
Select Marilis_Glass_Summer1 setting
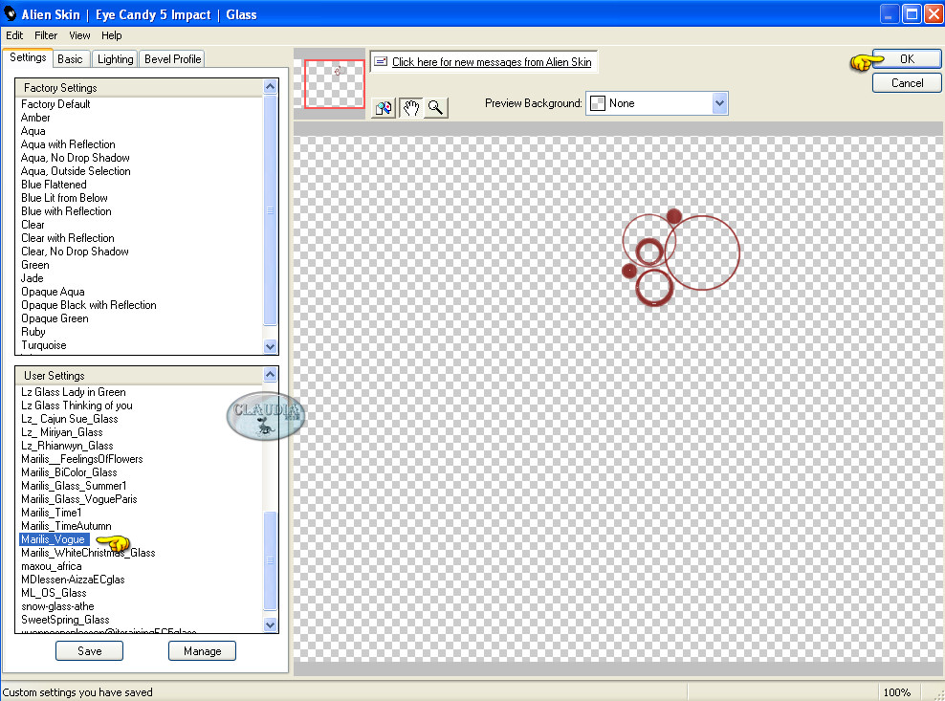point(74,486)
